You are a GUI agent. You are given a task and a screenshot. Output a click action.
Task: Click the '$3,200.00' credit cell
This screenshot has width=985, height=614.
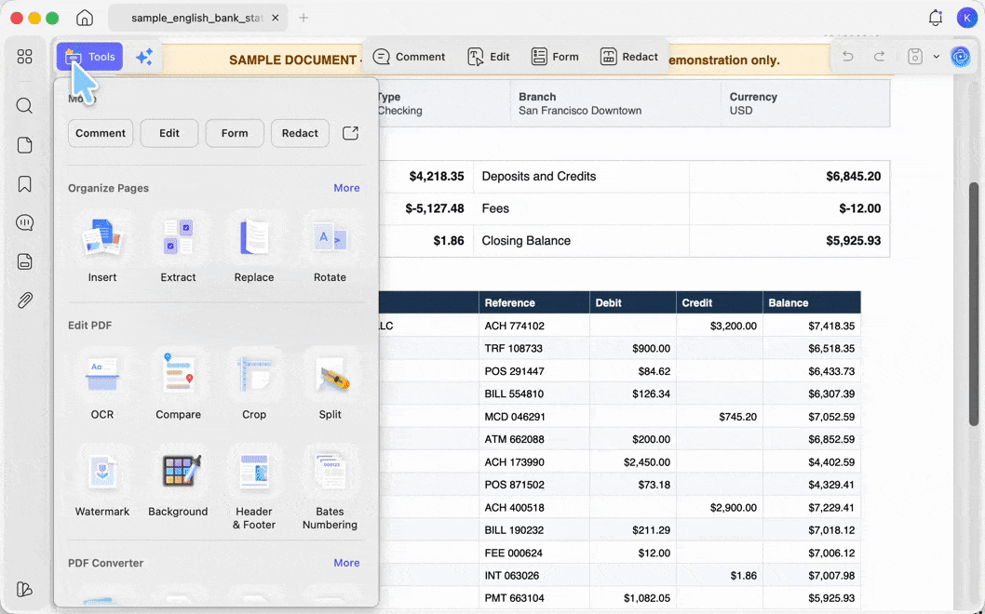pos(733,326)
